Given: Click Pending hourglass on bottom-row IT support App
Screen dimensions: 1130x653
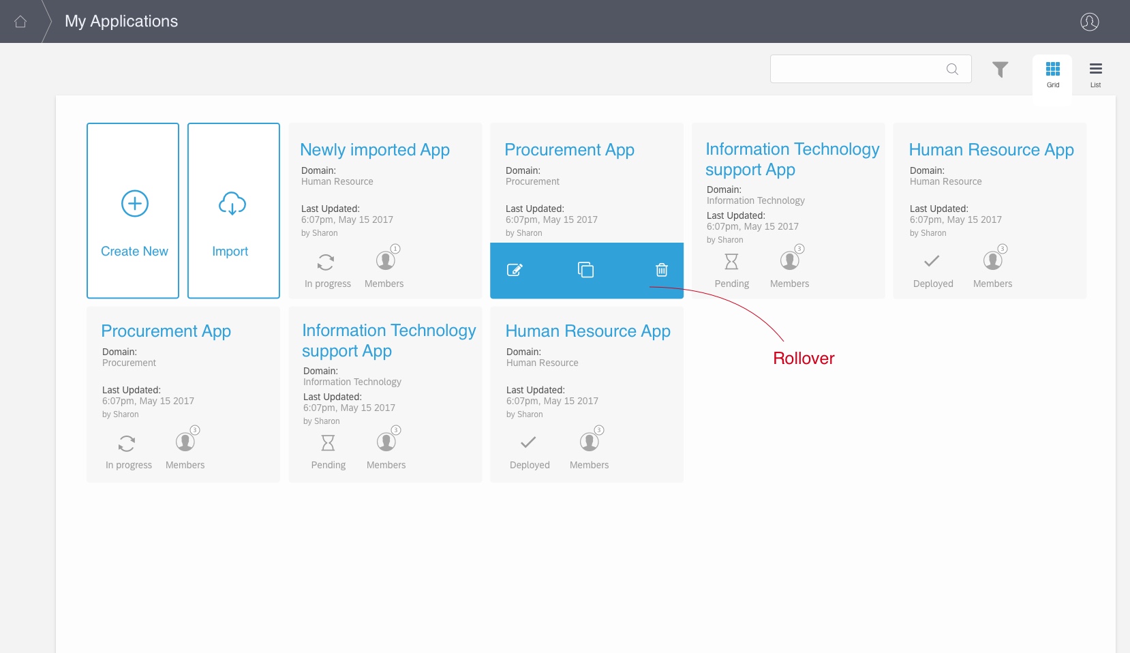Looking at the screenshot, I should pyautogui.click(x=328, y=443).
